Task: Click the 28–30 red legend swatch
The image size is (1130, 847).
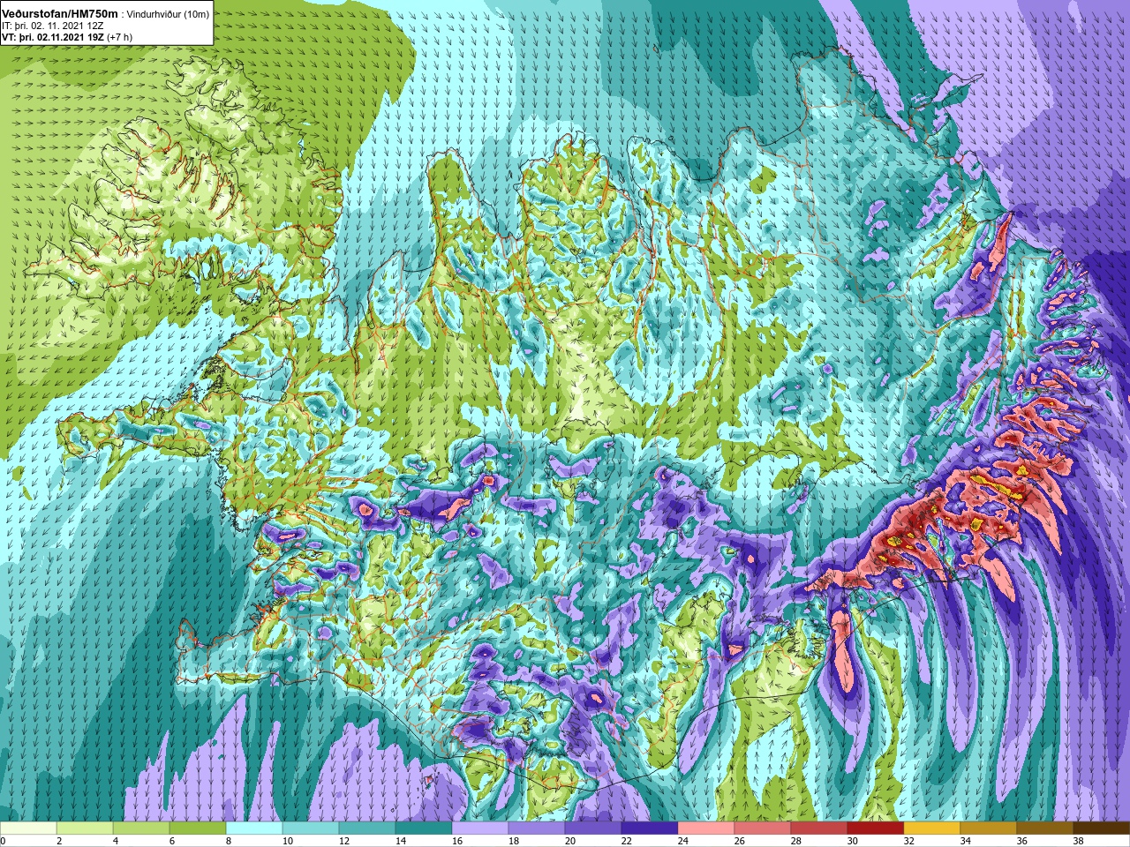Action: pyautogui.click(x=819, y=828)
